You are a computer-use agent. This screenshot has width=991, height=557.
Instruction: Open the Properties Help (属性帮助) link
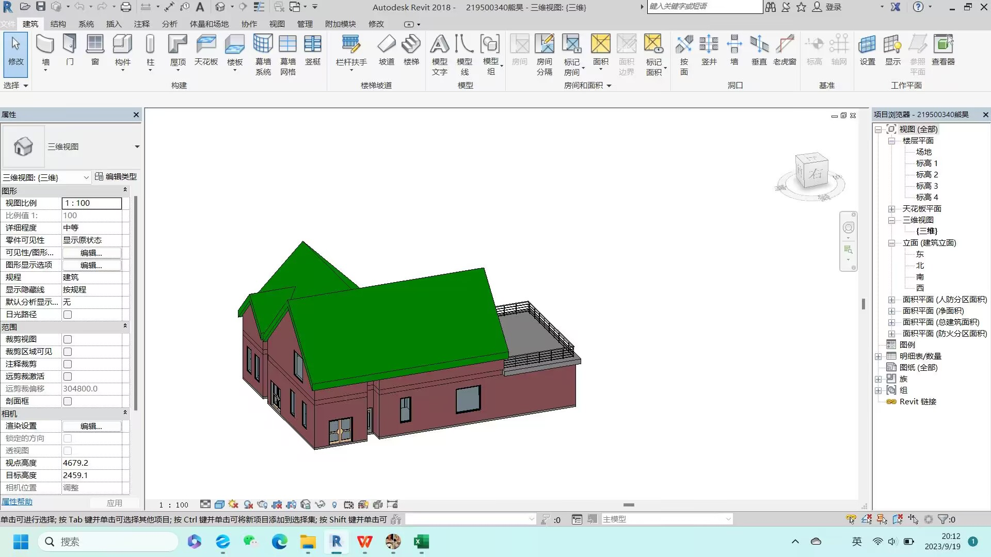click(17, 502)
